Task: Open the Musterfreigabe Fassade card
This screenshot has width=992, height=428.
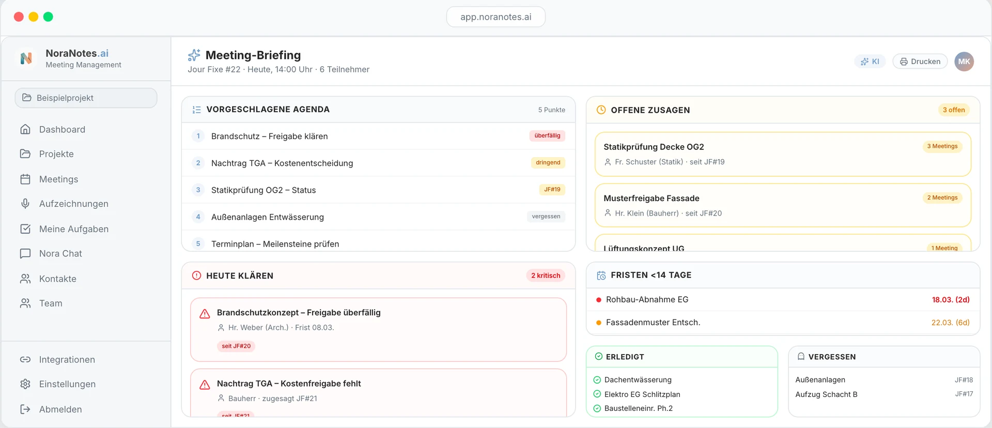Action: coord(783,205)
